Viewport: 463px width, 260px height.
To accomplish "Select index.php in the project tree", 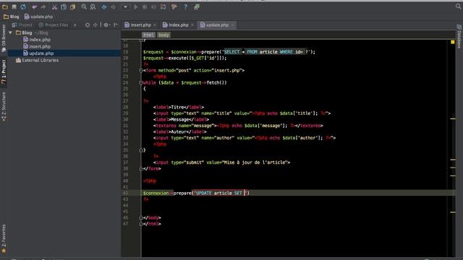I will (37, 40).
